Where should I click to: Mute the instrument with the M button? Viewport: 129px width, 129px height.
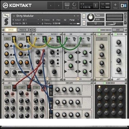(84, 23)
